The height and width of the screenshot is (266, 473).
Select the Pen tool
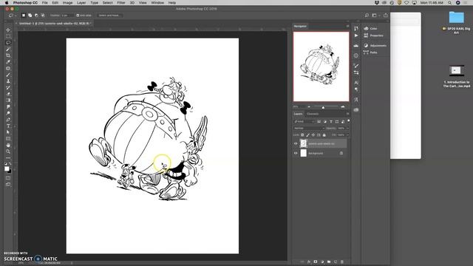coord(8,120)
